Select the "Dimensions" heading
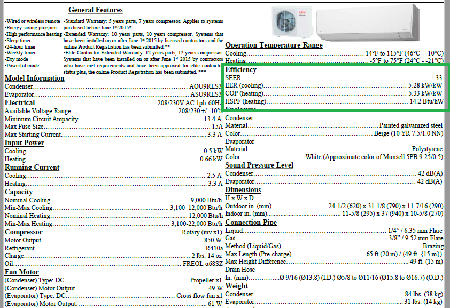The image size is (450, 308). (x=243, y=190)
